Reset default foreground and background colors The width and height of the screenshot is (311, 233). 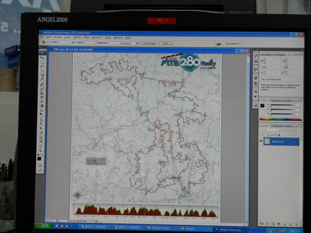coord(39,155)
